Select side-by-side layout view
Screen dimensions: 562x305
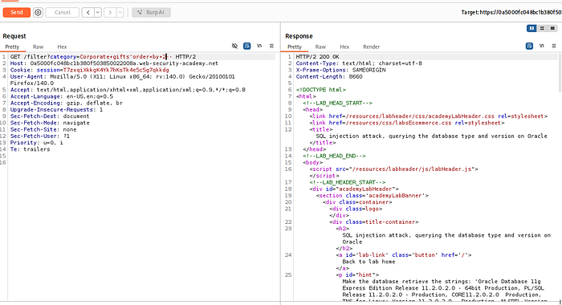tap(531, 28)
